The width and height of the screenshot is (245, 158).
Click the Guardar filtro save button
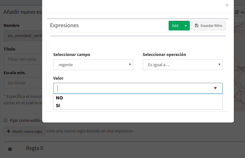208,26
